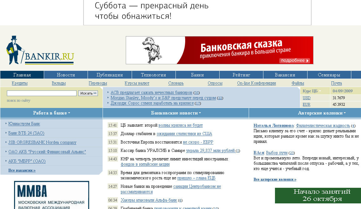Focus the site search field

tap(42, 93)
